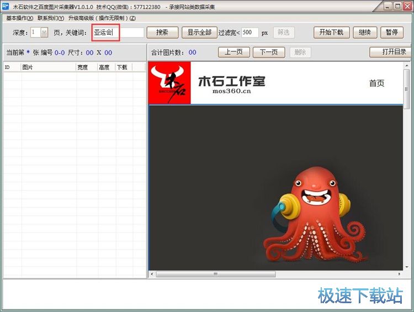Click the filter width field showing 500
The height and width of the screenshot is (312, 414).
coord(249,33)
